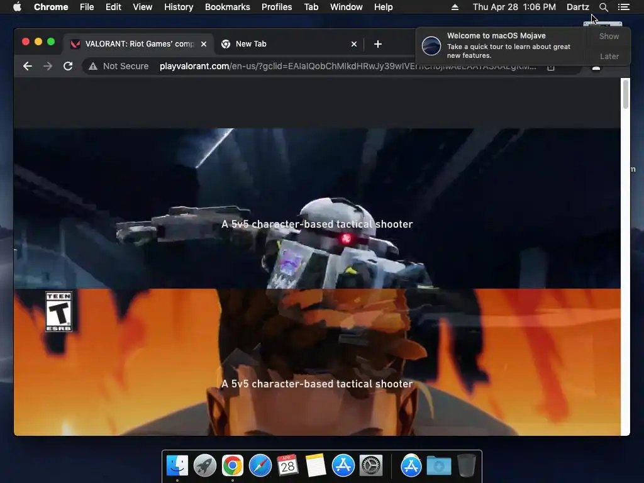Open the Tab menu
Viewport: 644px width, 483px height.
(311, 7)
